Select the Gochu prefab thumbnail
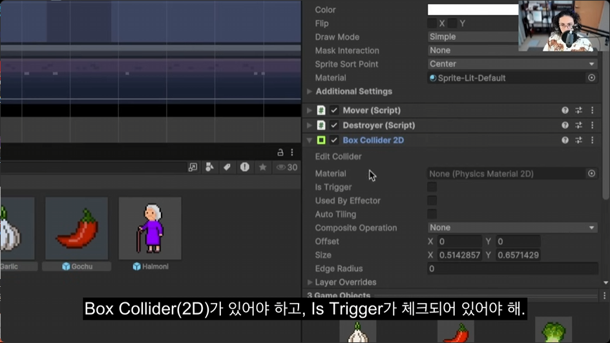The height and width of the screenshot is (343, 610). 77,228
